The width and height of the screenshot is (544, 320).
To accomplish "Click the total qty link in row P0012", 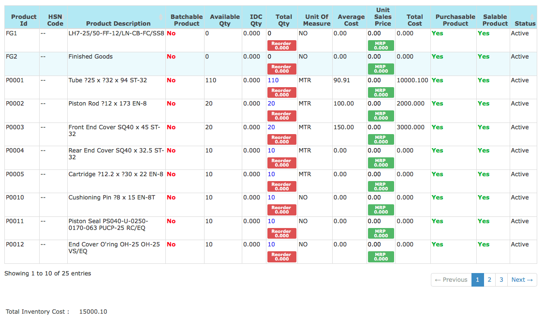I will click(x=271, y=244).
